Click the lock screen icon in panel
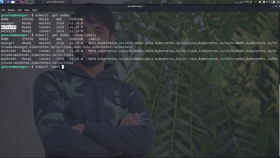The height and width of the screenshot is (158, 280). pos(274,2)
